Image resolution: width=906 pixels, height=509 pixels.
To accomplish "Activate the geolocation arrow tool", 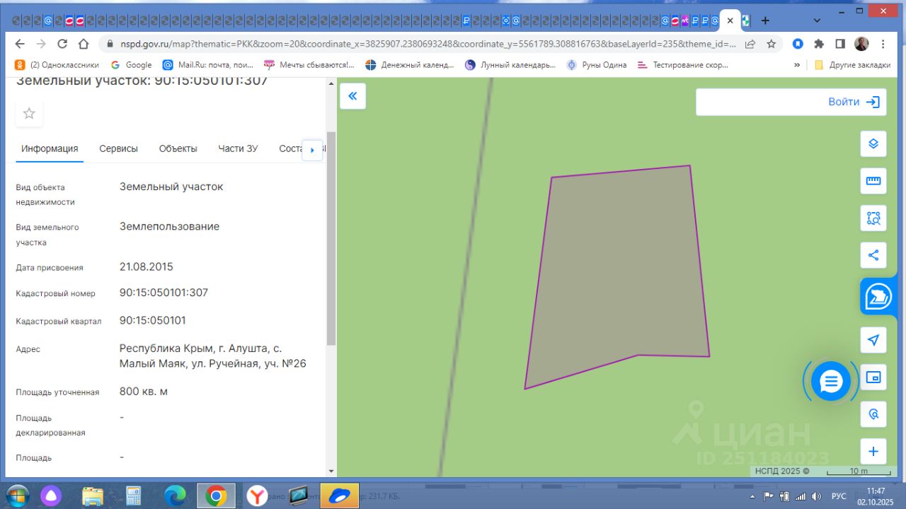I will click(x=873, y=340).
